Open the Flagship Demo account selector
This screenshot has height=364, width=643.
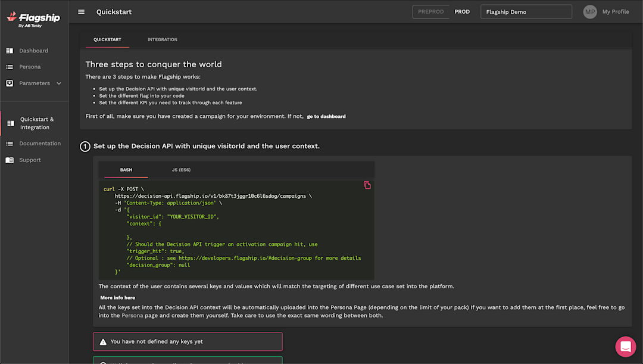[x=526, y=12]
